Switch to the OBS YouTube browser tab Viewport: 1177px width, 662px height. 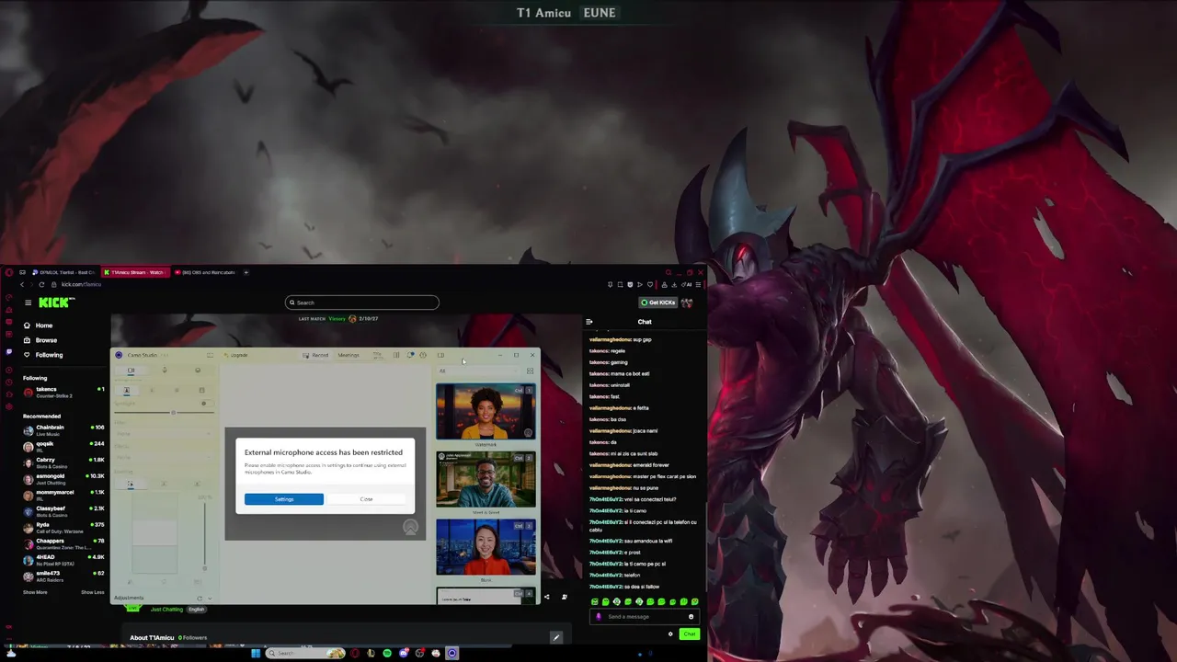(206, 272)
